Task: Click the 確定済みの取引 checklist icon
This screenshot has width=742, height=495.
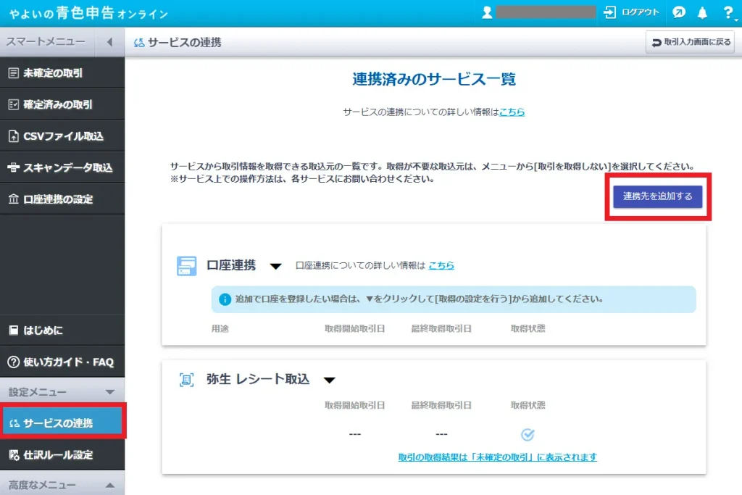Action: 14,104
